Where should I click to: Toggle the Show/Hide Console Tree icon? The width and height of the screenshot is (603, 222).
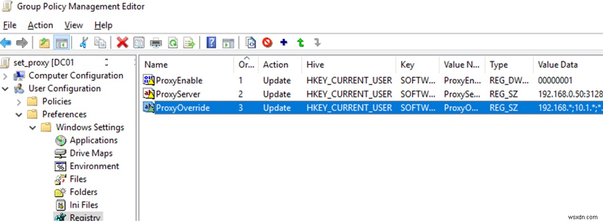[x=61, y=43]
